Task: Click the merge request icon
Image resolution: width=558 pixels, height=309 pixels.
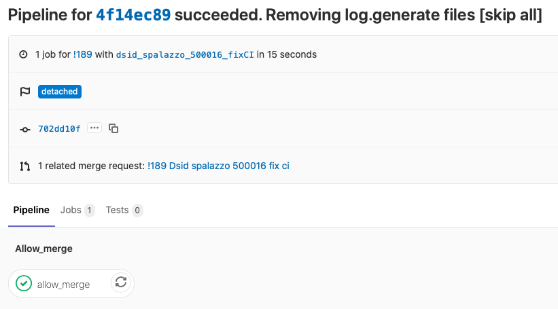Action: [x=25, y=166]
